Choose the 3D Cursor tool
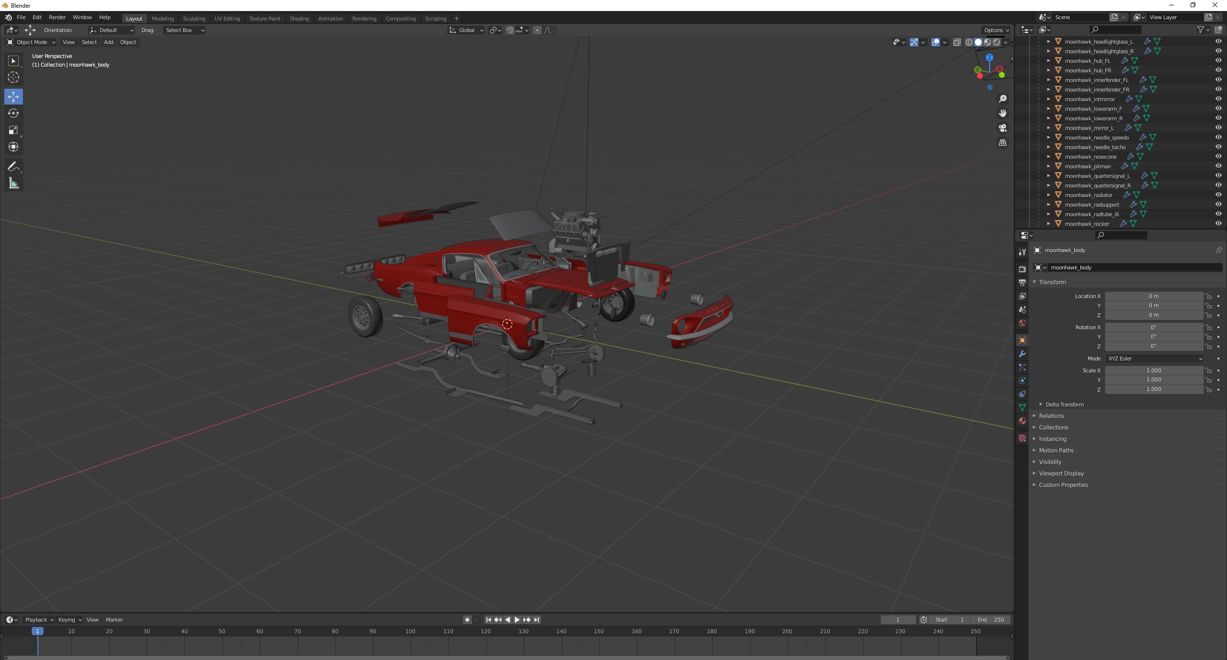 (13, 77)
